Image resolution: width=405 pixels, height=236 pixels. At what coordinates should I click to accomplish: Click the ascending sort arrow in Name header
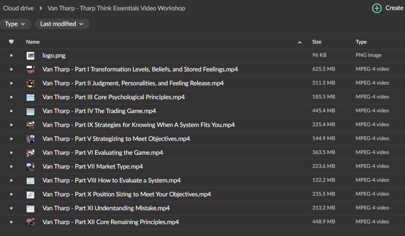(x=299, y=42)
